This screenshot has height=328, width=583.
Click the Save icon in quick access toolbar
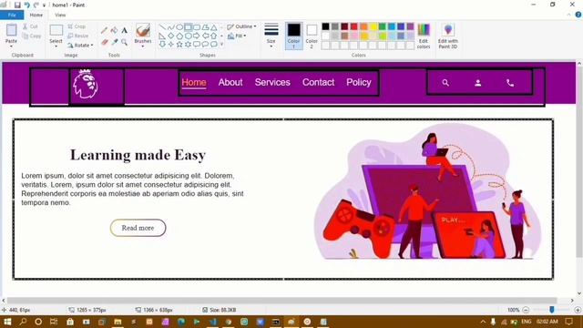click(x=17, y=5)
